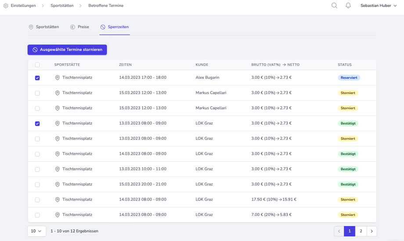404x241 pixels.
Task: Click the euro icon on Preise tab
Action: pyautogui.click(x=73, y=27)
